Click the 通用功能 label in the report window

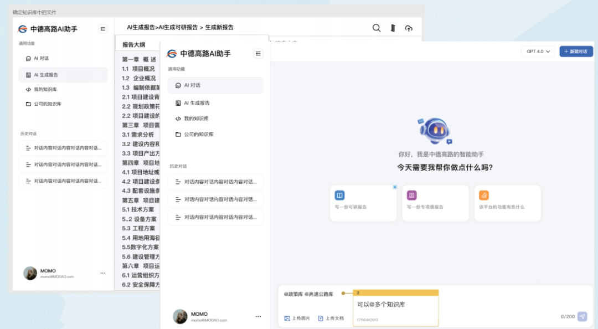click(27, 44)
